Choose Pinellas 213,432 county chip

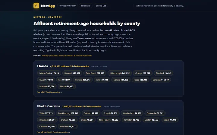163,73
